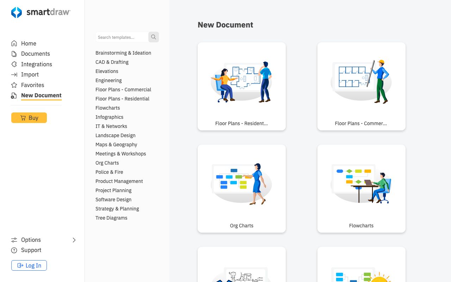Image resolution: width=451 pixels, height=282 pixels.
Task: Open Floor Plans - Commercial template card
Action: click(x=362, y=86)
